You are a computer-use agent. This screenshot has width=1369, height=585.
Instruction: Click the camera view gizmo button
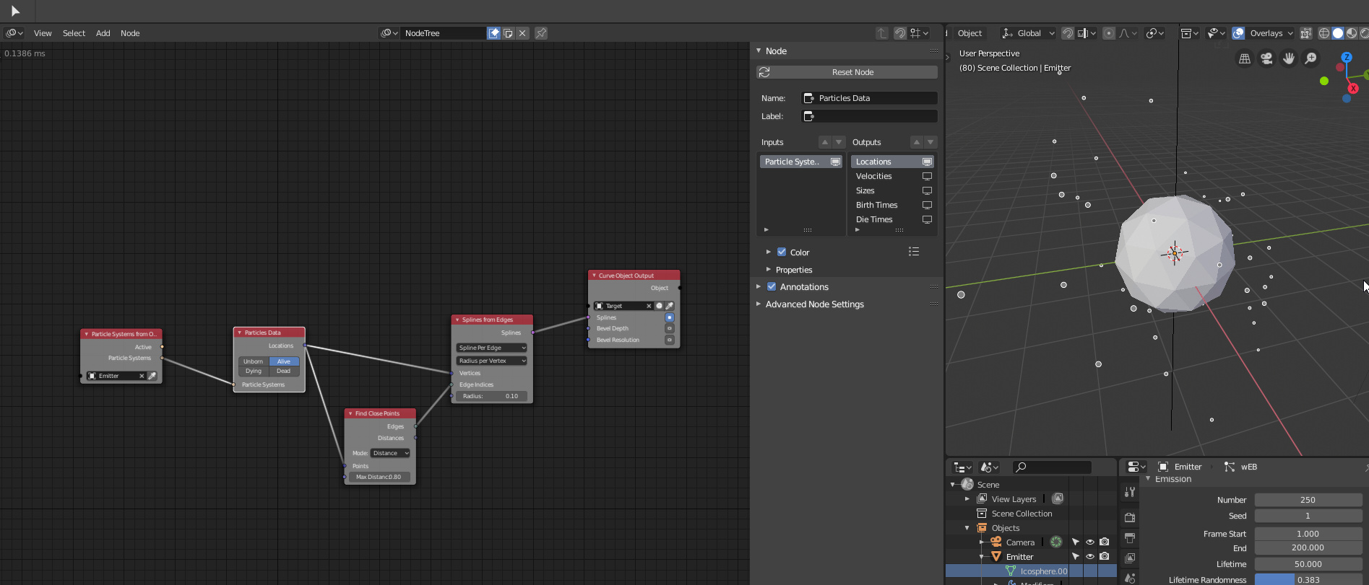tap(1266, 59)
